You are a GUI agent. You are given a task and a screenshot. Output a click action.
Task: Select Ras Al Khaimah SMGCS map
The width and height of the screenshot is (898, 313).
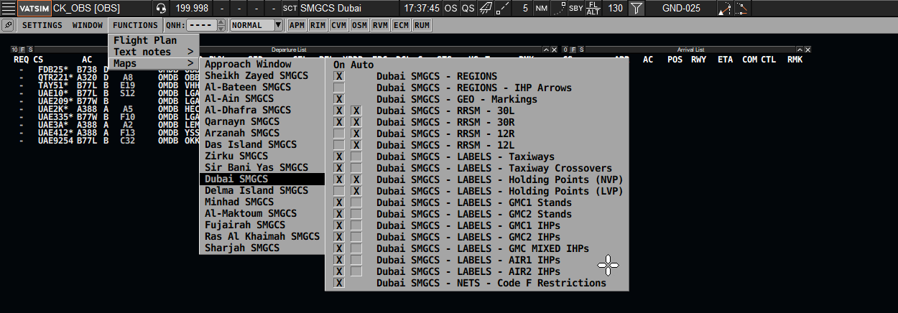point(262,237)
